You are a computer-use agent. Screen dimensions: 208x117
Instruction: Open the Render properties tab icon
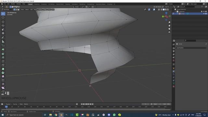point(174,48)
